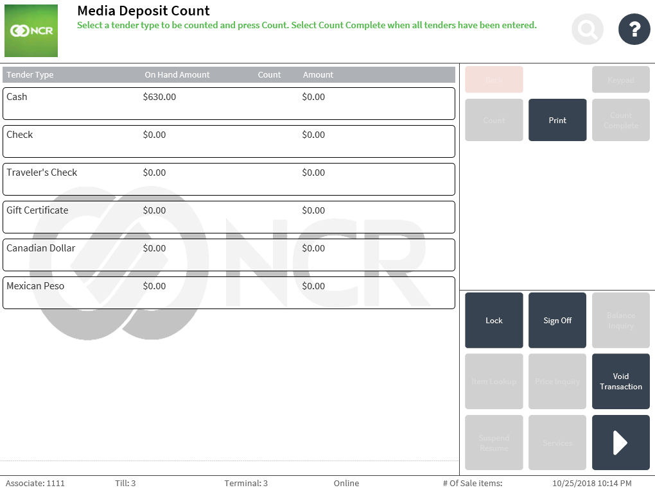
Task: Open the Keypad button
Action: 620,80
